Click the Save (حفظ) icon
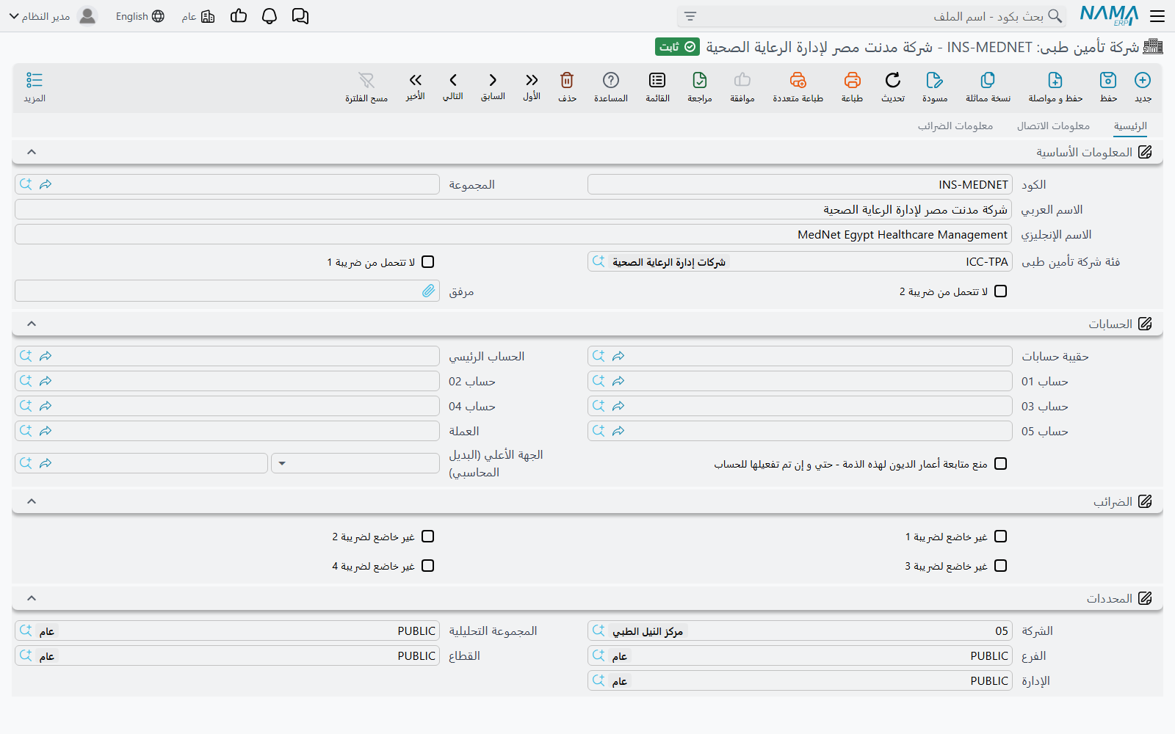This screenshot has height=734, width=1175. [1108, 80]
